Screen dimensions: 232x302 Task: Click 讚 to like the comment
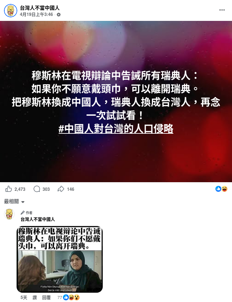[x=34, y=298]
